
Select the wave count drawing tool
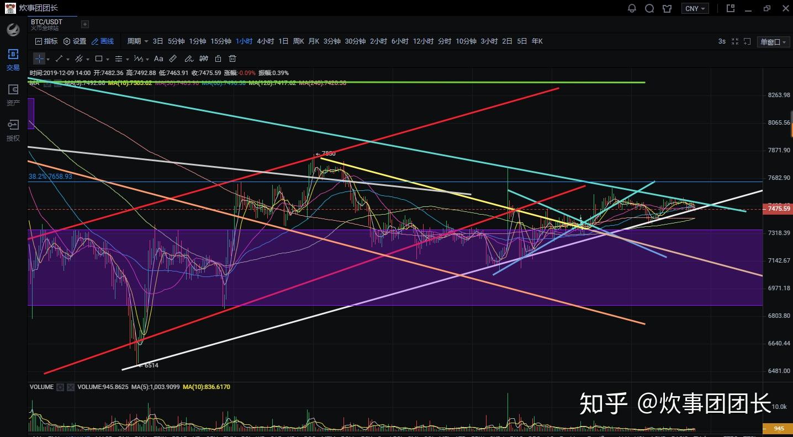[x=139, y=58]
